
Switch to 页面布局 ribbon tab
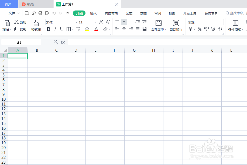pos(111,13)
